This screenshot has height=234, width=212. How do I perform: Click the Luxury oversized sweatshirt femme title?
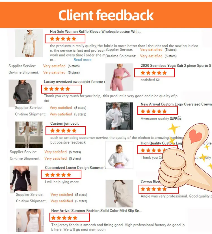(75, 82)
